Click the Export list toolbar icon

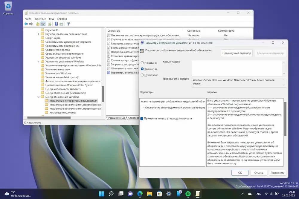coord(50,24)
